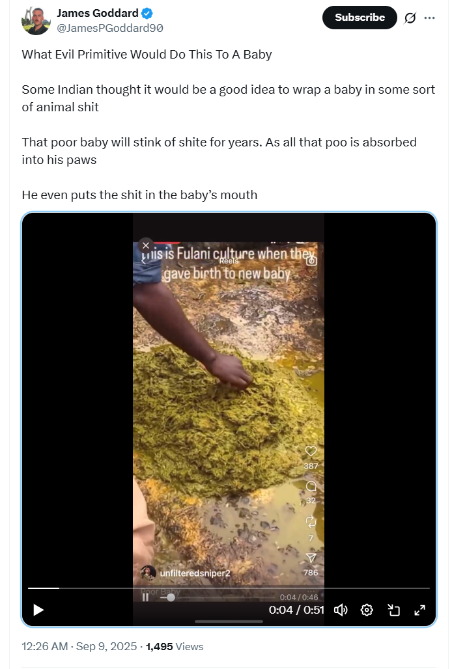Viewport: 452px width, 669px height.
Task: Click the unfilteredsniper2 username in the video
Action: 195,573
